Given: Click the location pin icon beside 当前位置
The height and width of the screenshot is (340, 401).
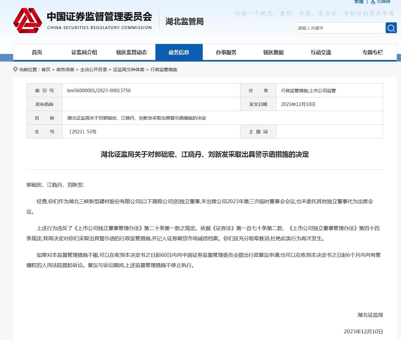Looking at the screenshot, I should coord(15,69).
